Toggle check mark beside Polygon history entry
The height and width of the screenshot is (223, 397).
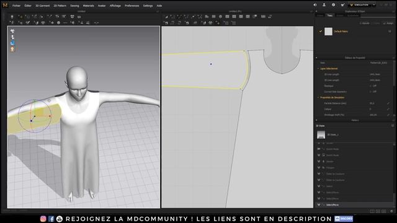pyautogui.click(x=319, y=167)
